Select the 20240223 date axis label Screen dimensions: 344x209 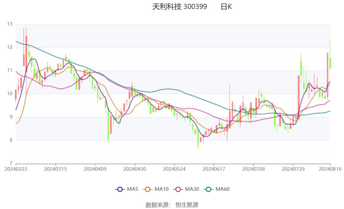pyautogui.click(x=16, y=169)
